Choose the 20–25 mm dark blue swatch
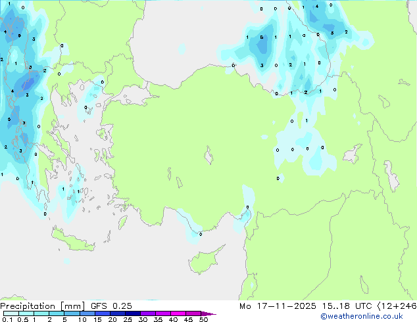 click(117, 313)
